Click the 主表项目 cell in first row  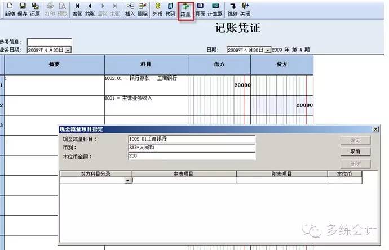[184, 180]
